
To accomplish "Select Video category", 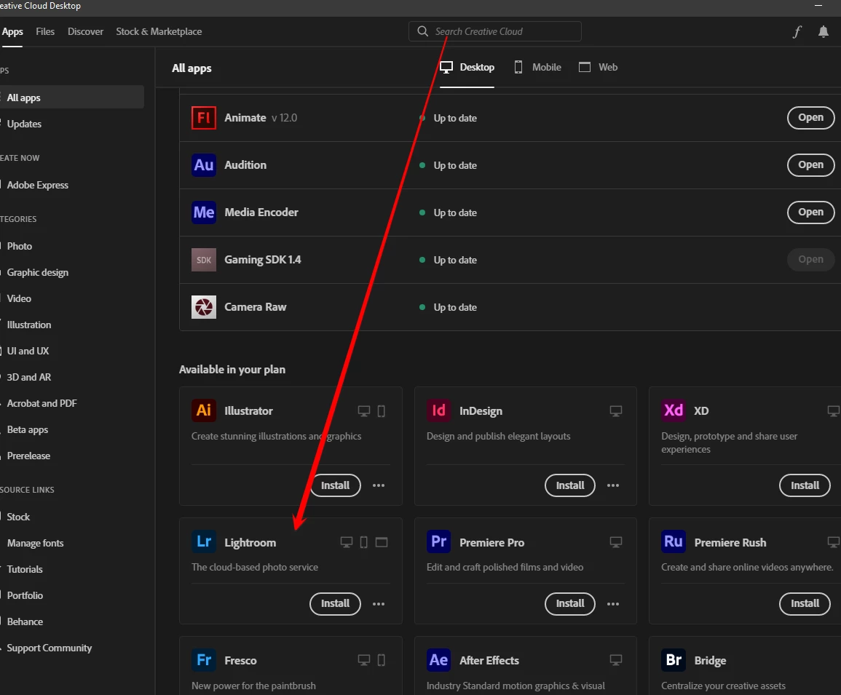I will click(x=19, y=298).
